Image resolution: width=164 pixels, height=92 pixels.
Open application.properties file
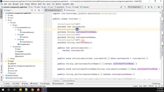[23, 54]
